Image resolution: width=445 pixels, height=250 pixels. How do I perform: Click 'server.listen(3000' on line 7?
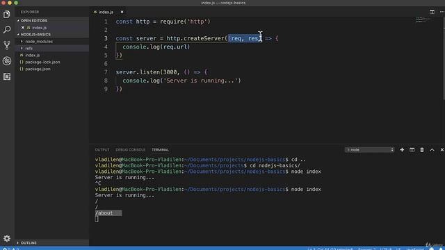[146, 72]
